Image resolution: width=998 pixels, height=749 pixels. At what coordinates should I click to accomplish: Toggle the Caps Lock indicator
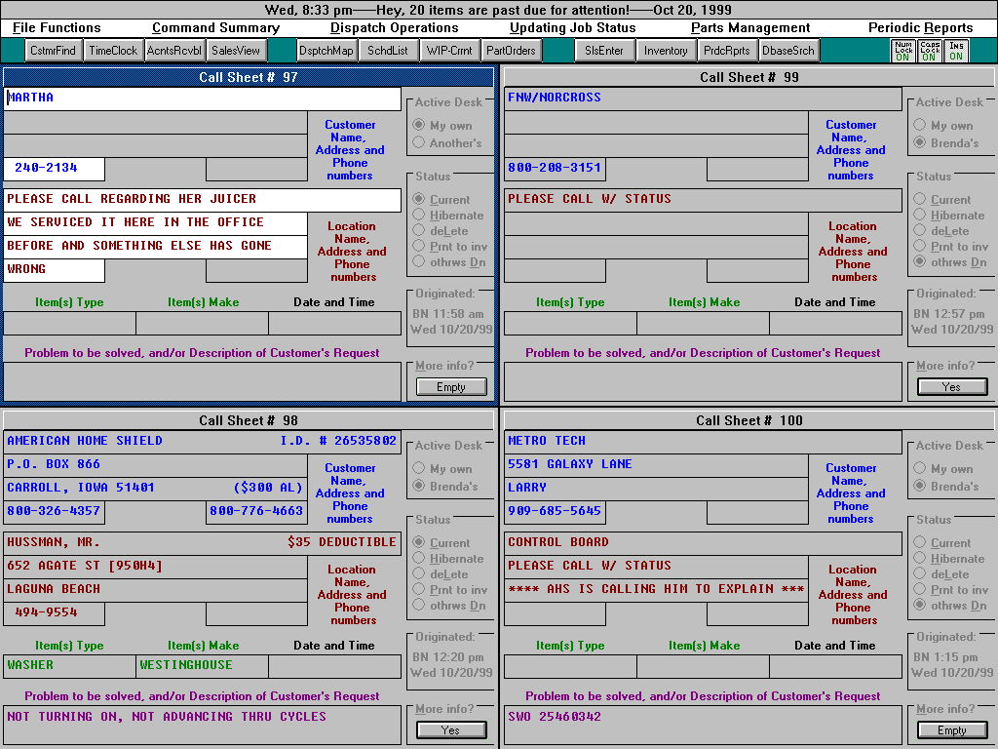coord(930,51)
